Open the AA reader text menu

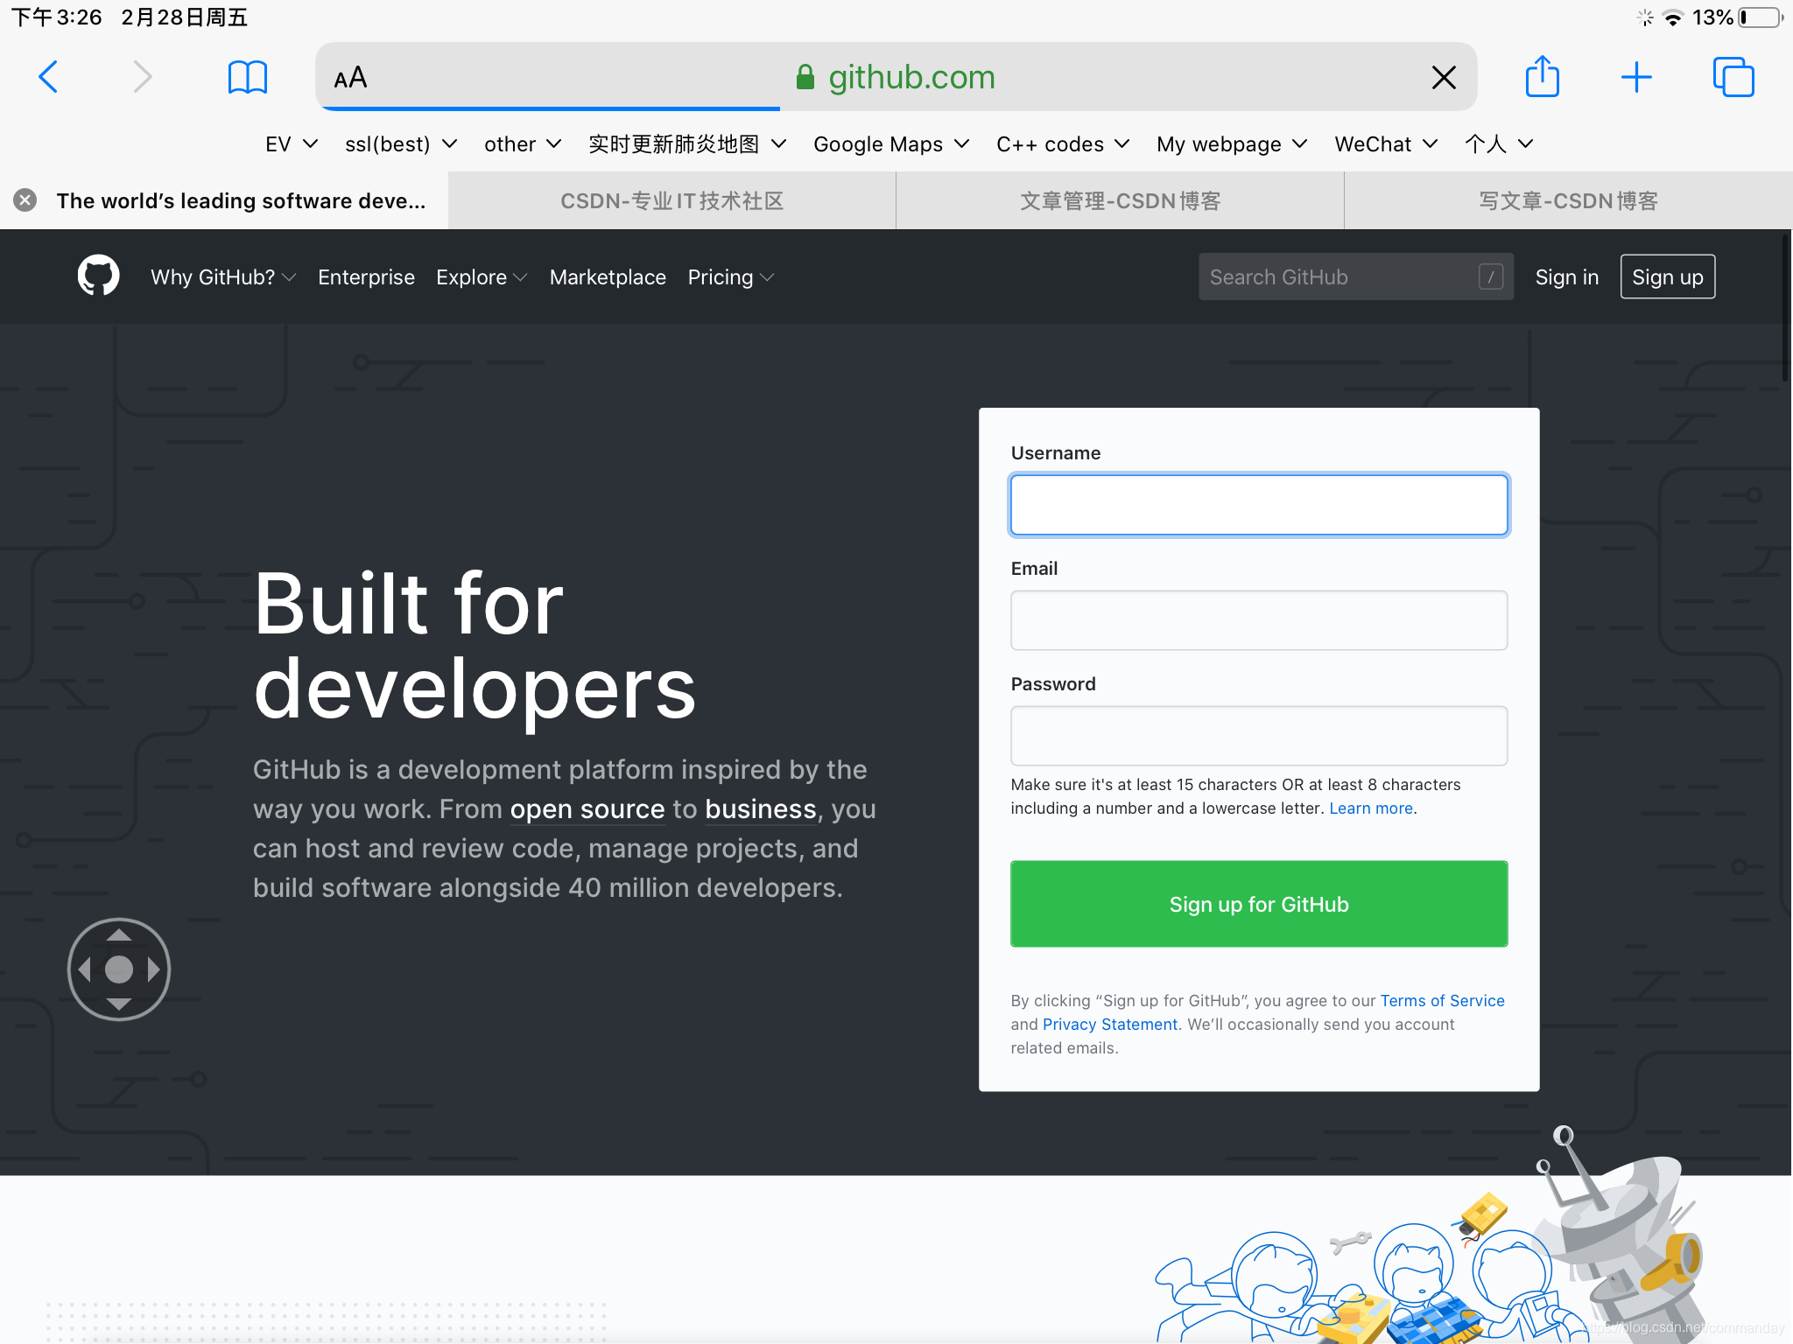tap(350, 78)
